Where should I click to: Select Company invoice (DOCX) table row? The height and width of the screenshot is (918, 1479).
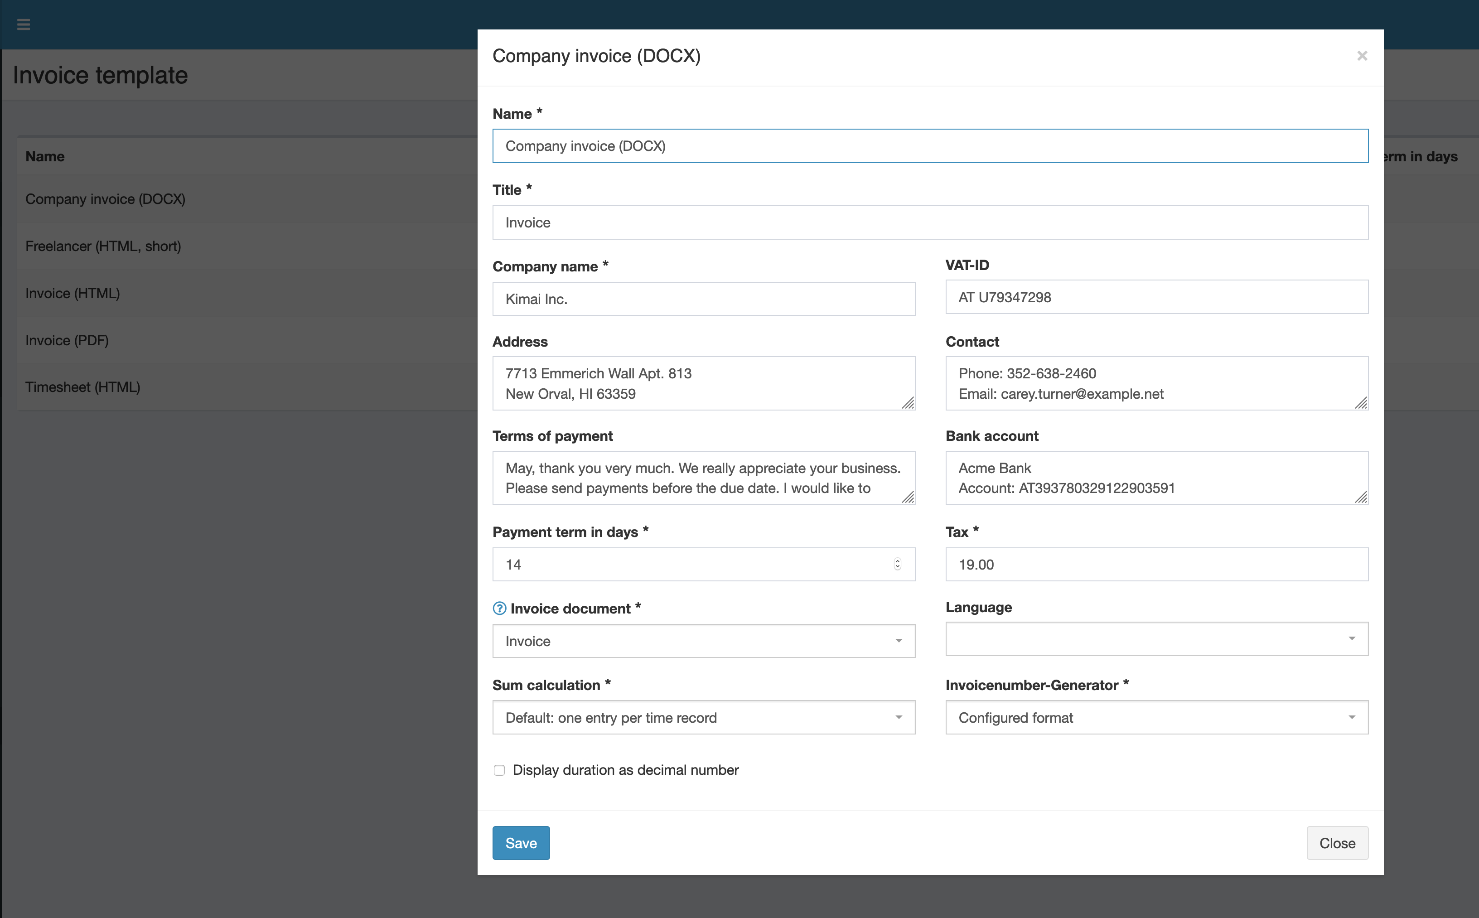(x=248, y=199)
